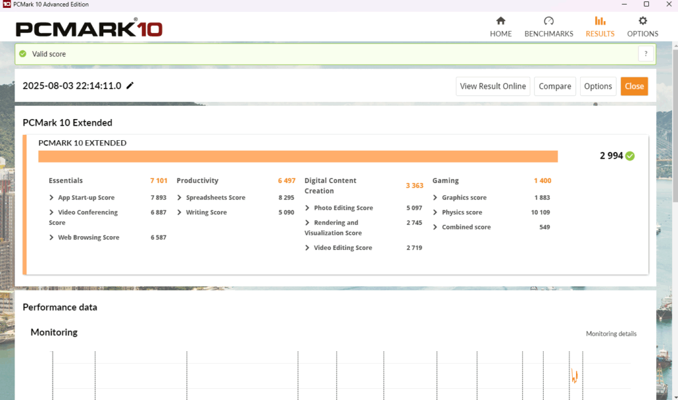
Task: Select the Results bar chart icon
Action: [x=600, y=21]
